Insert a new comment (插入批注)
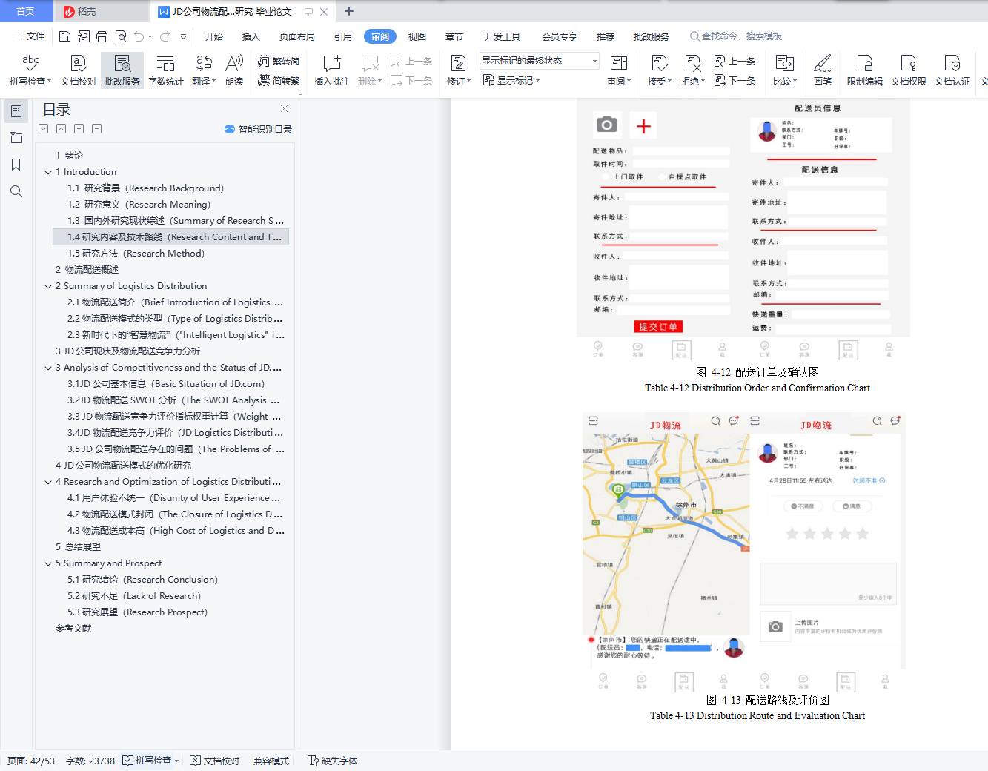 tap(331, 70)
